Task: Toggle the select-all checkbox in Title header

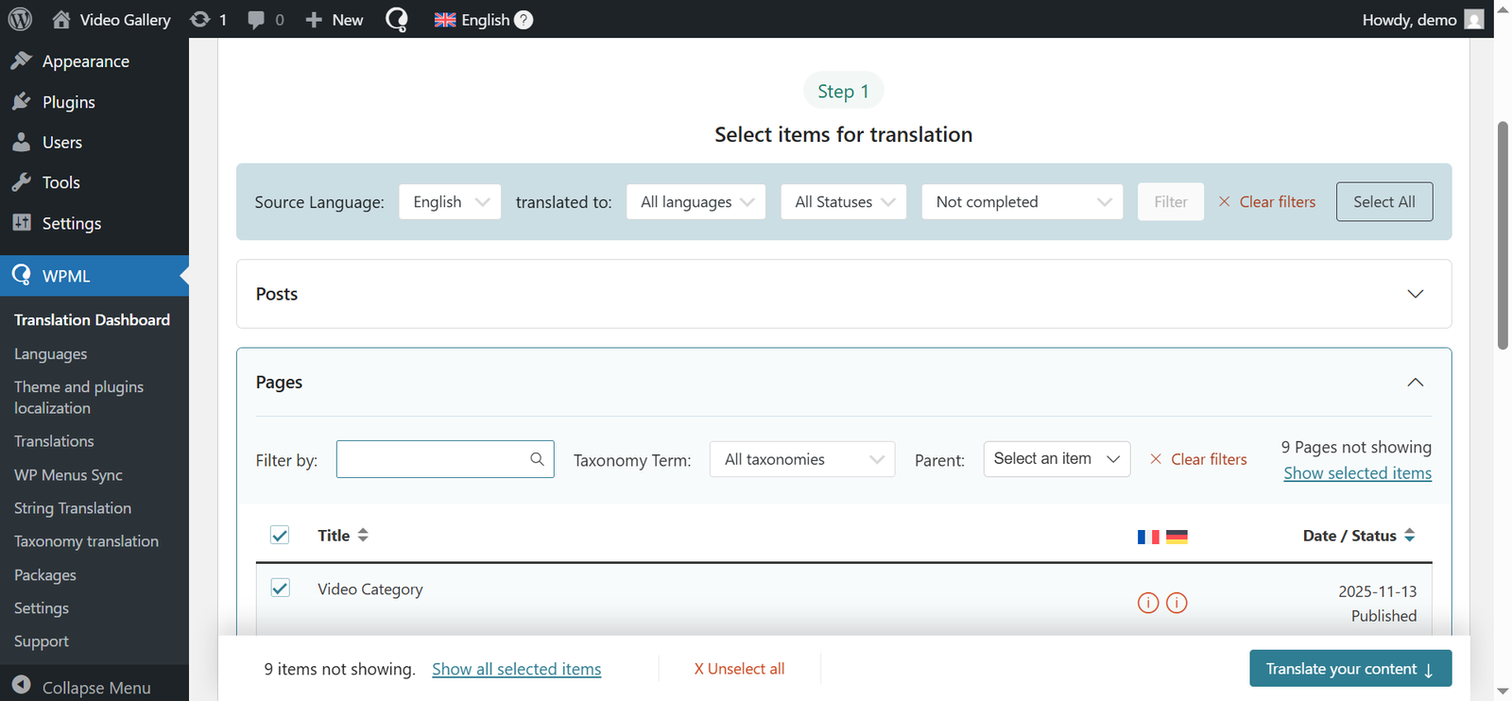Action: [x=280, y=535]
